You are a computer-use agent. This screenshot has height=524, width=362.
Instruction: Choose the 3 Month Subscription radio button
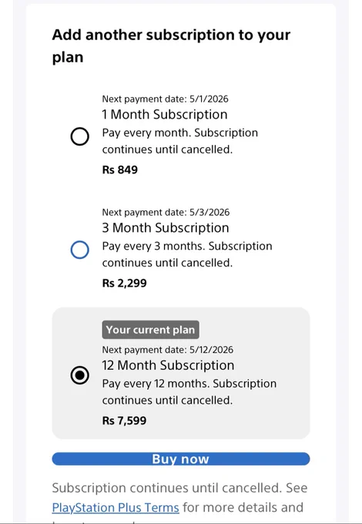tap(80, 250)
